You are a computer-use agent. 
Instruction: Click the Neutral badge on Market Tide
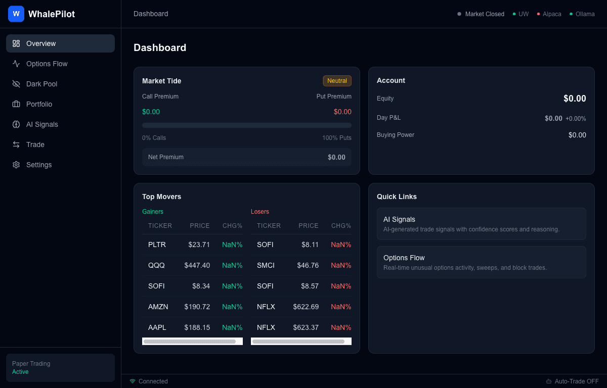tap(337, 81)
